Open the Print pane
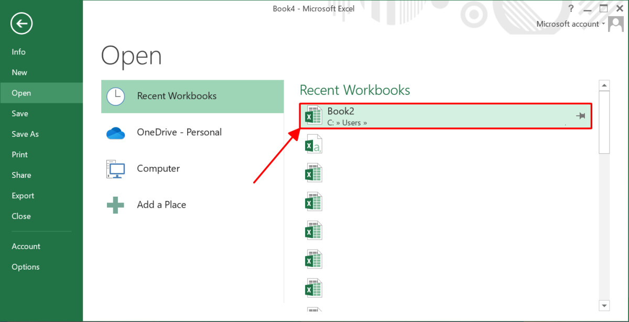Image resolution: width=629 pixels, height=322 pixels. click(19, 154)
